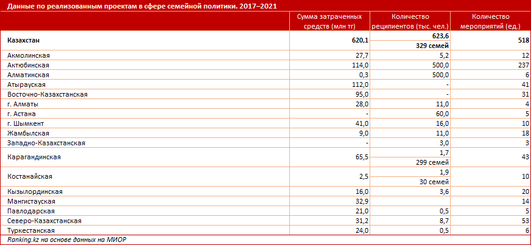The image size is (531, 245).
Task: Click the source note "Ranking.kz на основе данных на МИОР"
Action: (66, 240)
